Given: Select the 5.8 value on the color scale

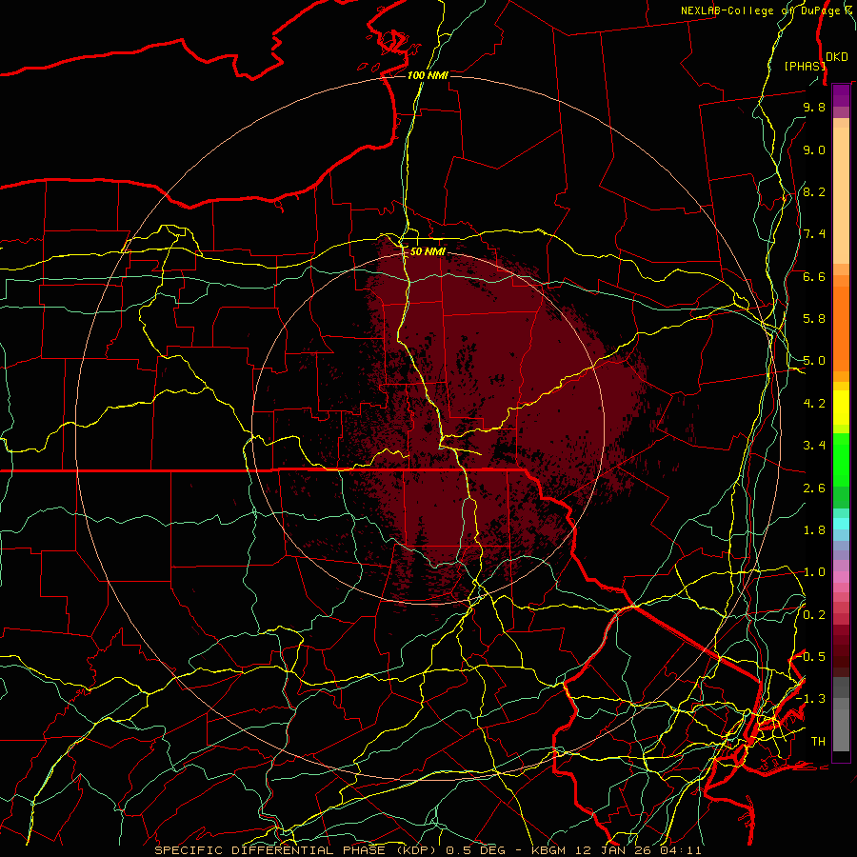Looking at the screenshot, I should click(x=814, y=319).
